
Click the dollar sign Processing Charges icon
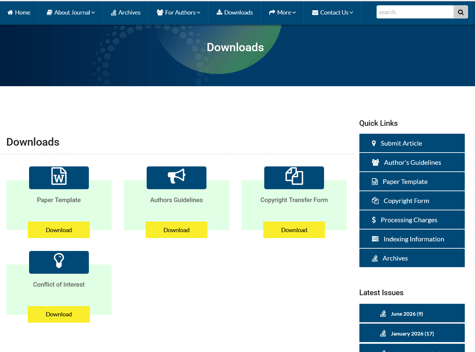click(x=374, y=220)
